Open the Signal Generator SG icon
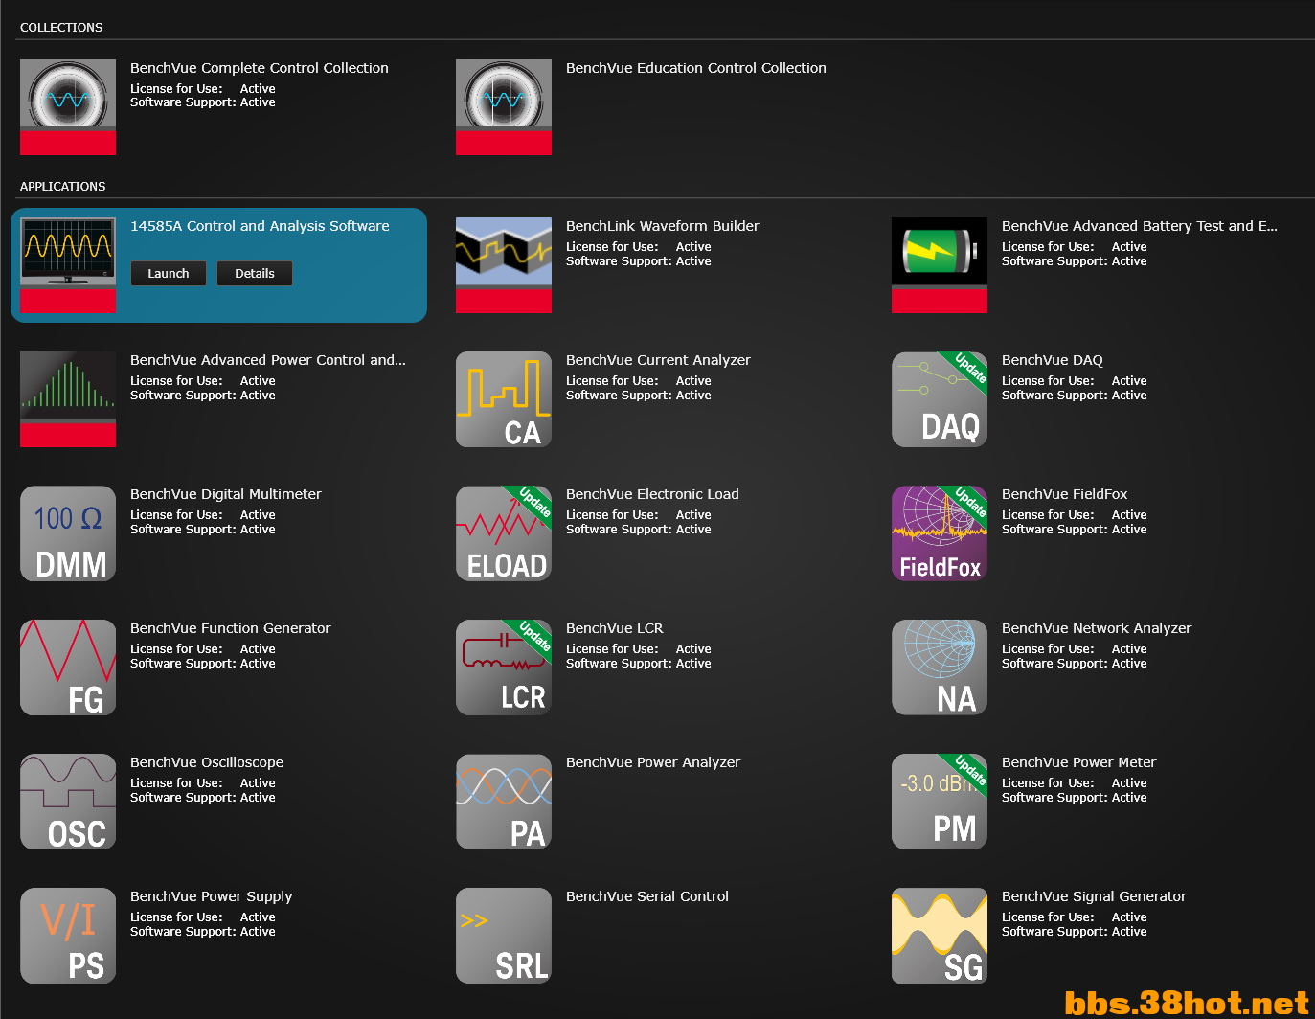Image resolution: width=1315 pixels, height=1019 pixels. click(x=940, y=936)
